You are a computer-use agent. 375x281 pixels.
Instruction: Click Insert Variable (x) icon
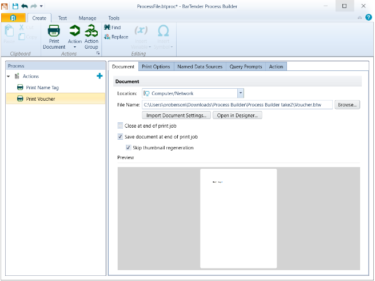[141, 30]
